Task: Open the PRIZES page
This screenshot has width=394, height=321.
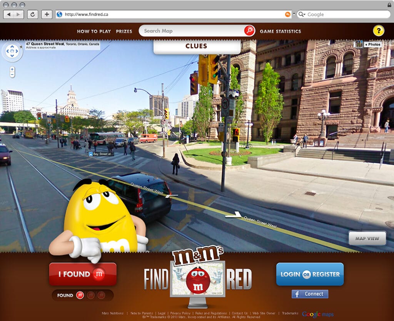Action: click(124, 32)
